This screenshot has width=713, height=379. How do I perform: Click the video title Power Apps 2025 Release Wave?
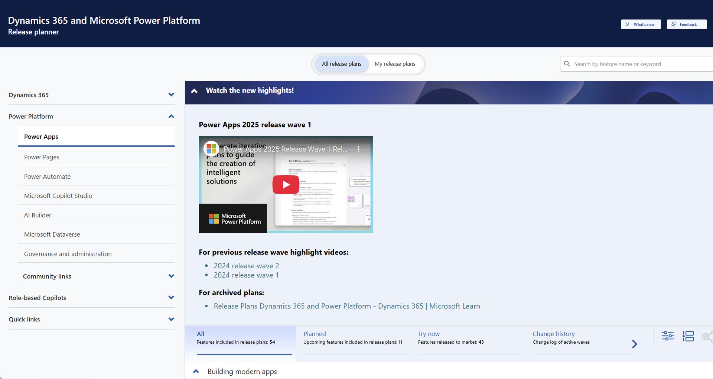click(285, 149)
